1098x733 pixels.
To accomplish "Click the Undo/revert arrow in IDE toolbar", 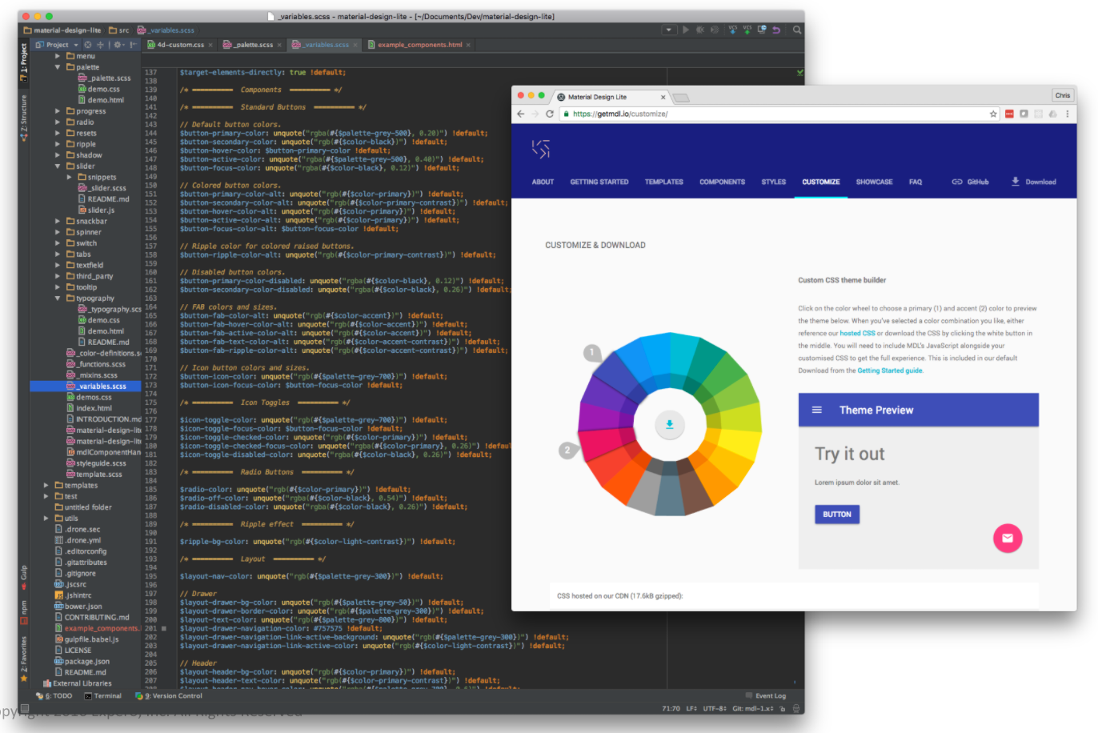I will (x=776, y=30).
